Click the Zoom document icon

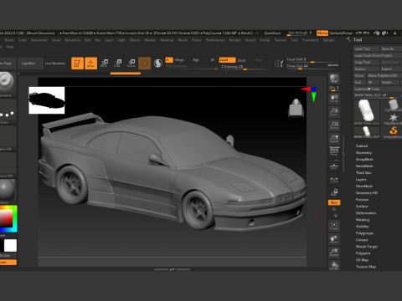(x=334, y=112)
